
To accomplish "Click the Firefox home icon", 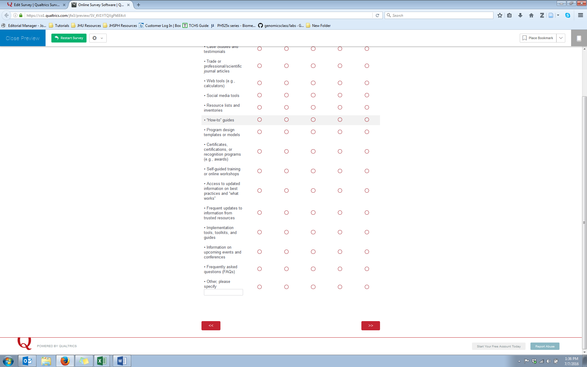I will point(531,15).
